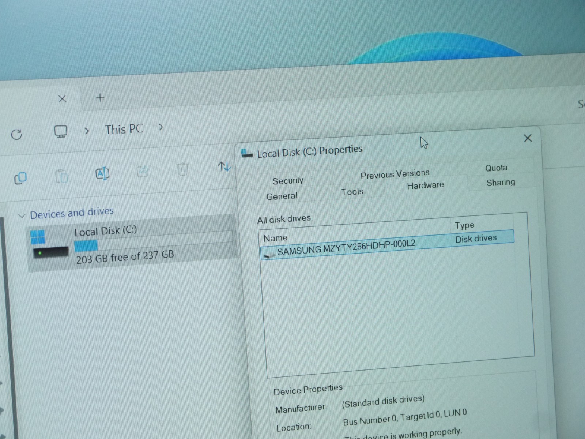
Task: Close the current File Explorer tab
Action: [62, 98]
